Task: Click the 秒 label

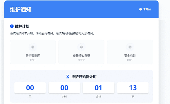Action: click(133, 96)
